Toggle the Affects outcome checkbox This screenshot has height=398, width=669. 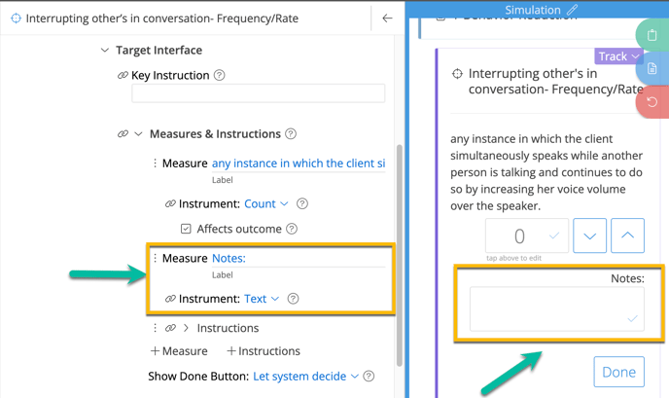click(x=186, y=229)
